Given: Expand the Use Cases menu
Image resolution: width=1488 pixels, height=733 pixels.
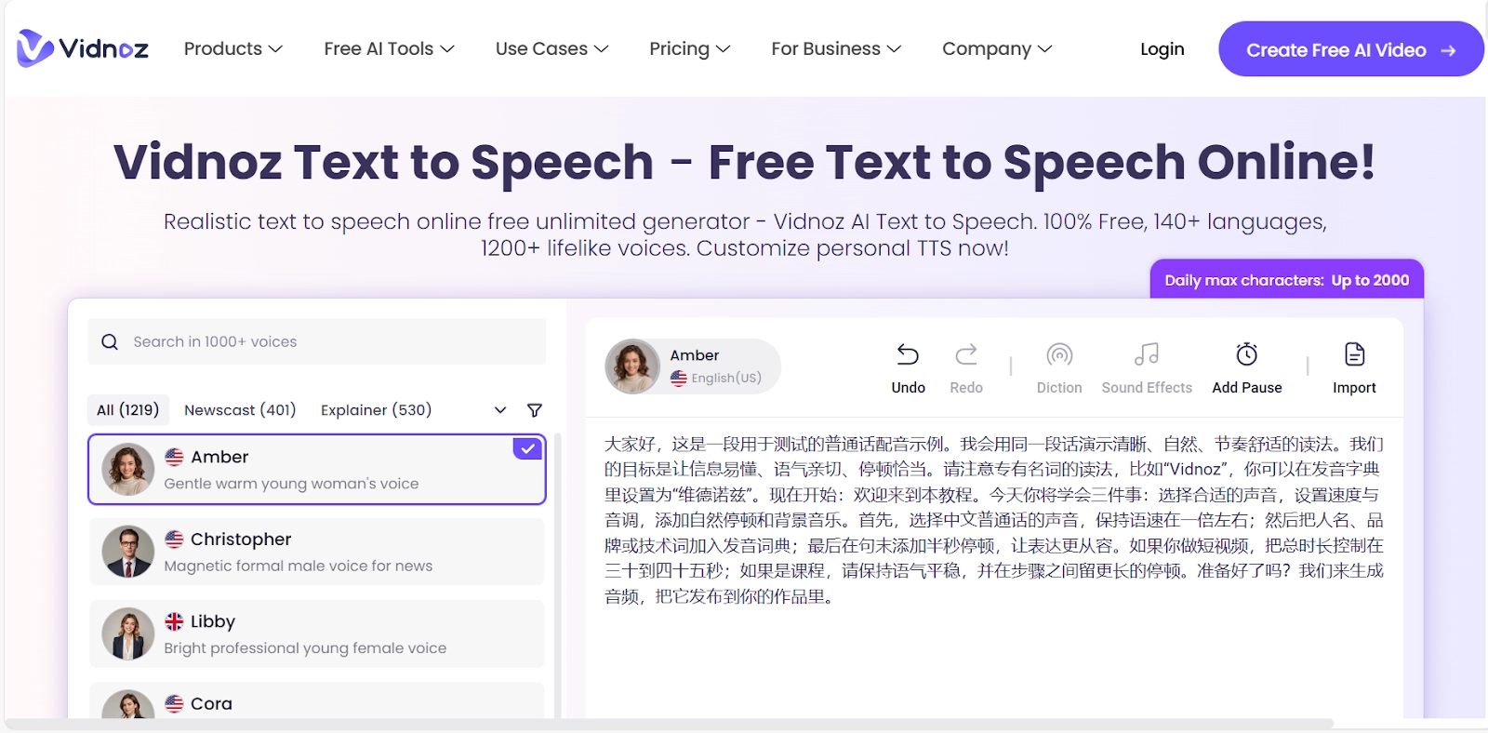Looking at the screenshot, I should tap(552, 48).
